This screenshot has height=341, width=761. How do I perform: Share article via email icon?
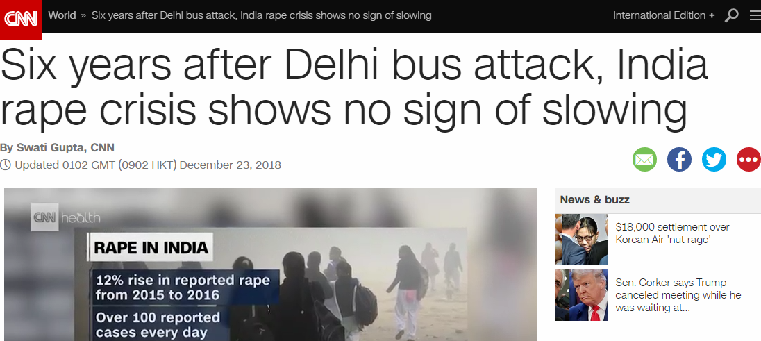[x=644, y=159]
